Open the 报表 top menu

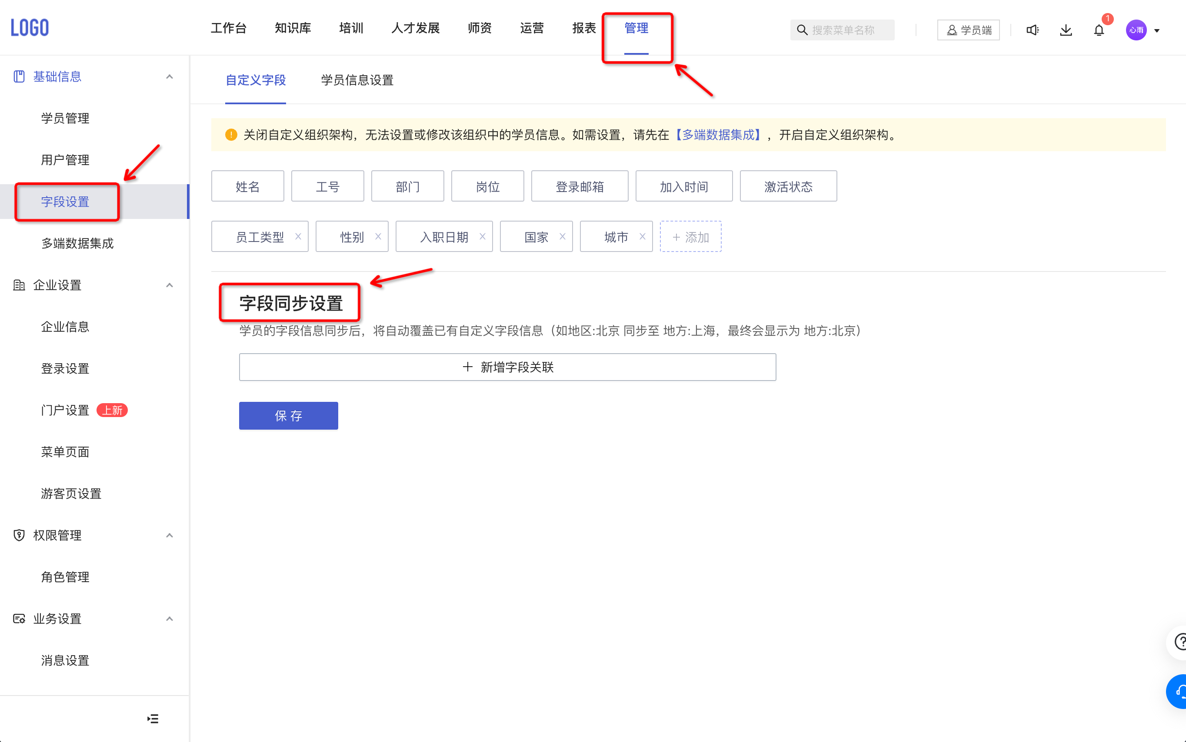[584, 28]
